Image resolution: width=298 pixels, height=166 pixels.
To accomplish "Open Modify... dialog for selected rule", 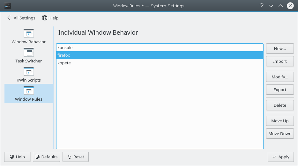I will click(x=280, y=77).
